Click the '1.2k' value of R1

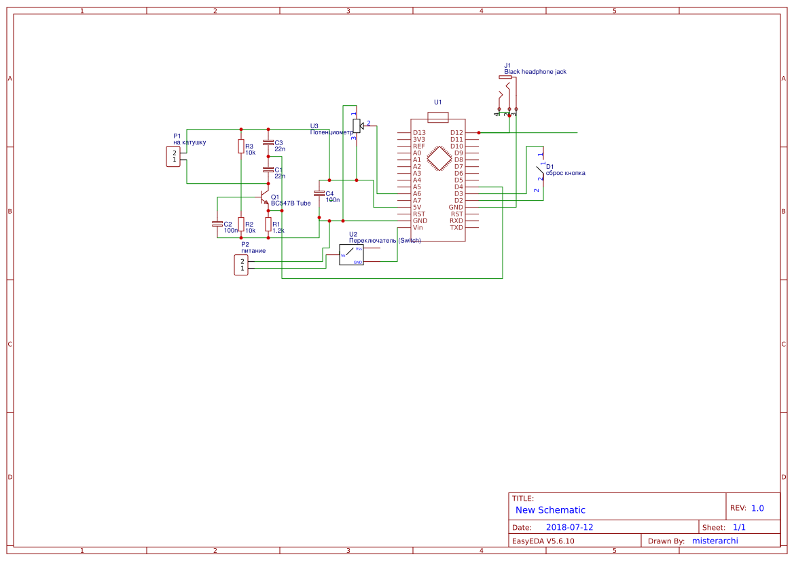(278, 231)
